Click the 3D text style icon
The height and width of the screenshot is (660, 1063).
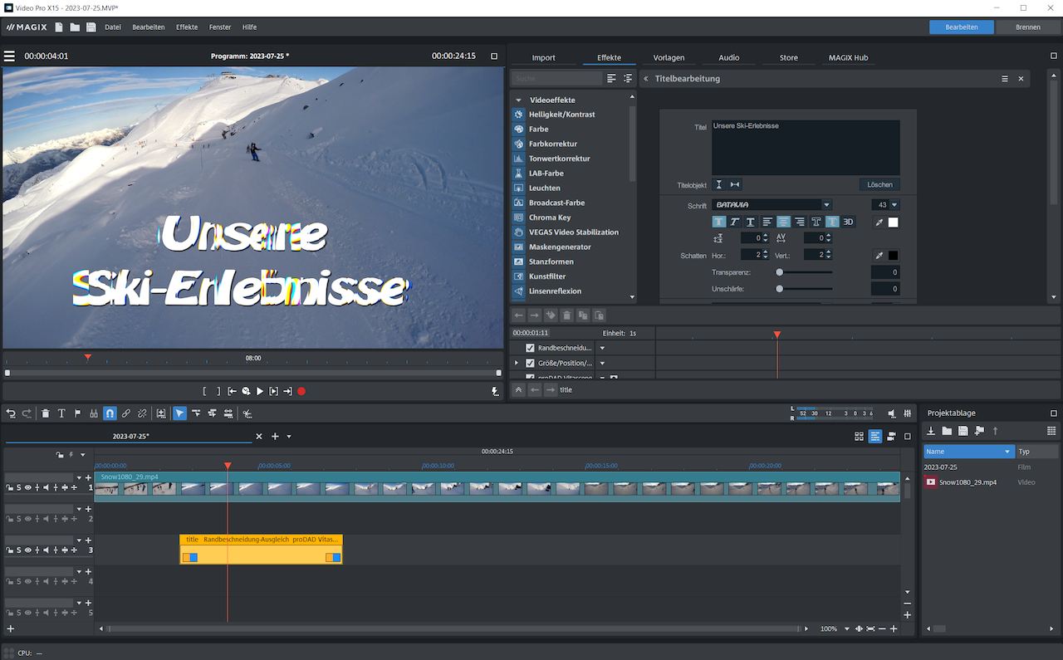coord(848,222)
